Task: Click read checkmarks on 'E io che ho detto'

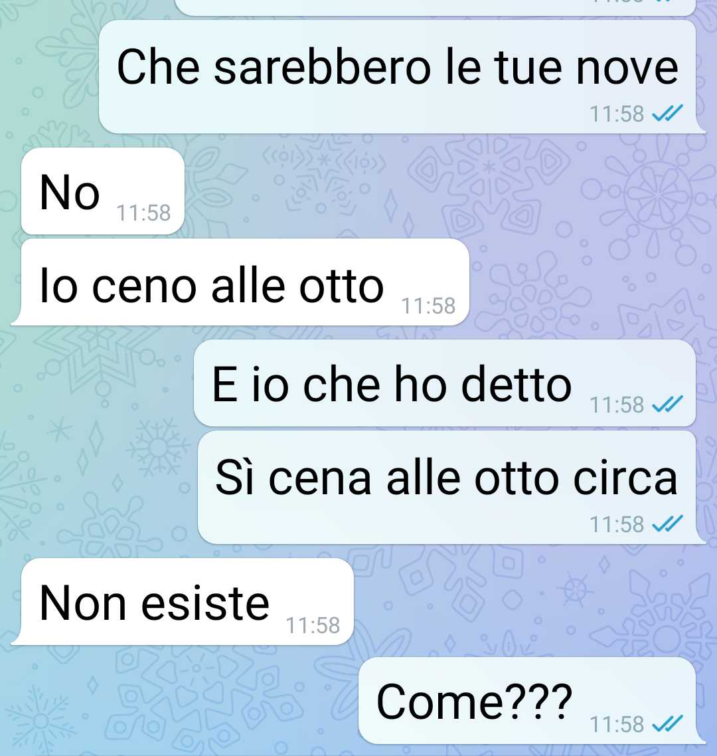Action: coord(667,404)
